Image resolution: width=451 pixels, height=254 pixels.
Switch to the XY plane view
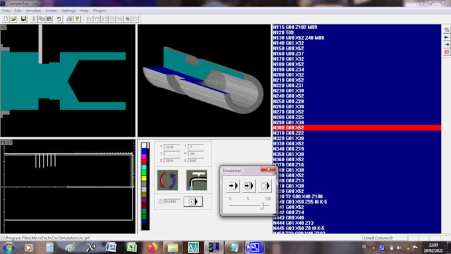tap(89, 19)
